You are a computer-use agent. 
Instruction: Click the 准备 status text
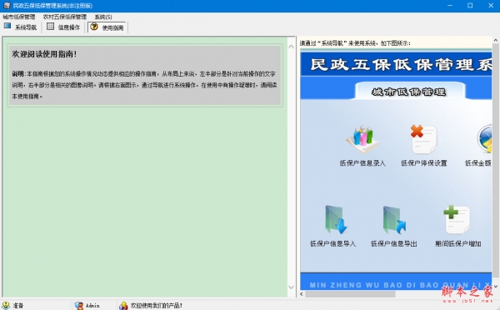(x=18, y=306)
